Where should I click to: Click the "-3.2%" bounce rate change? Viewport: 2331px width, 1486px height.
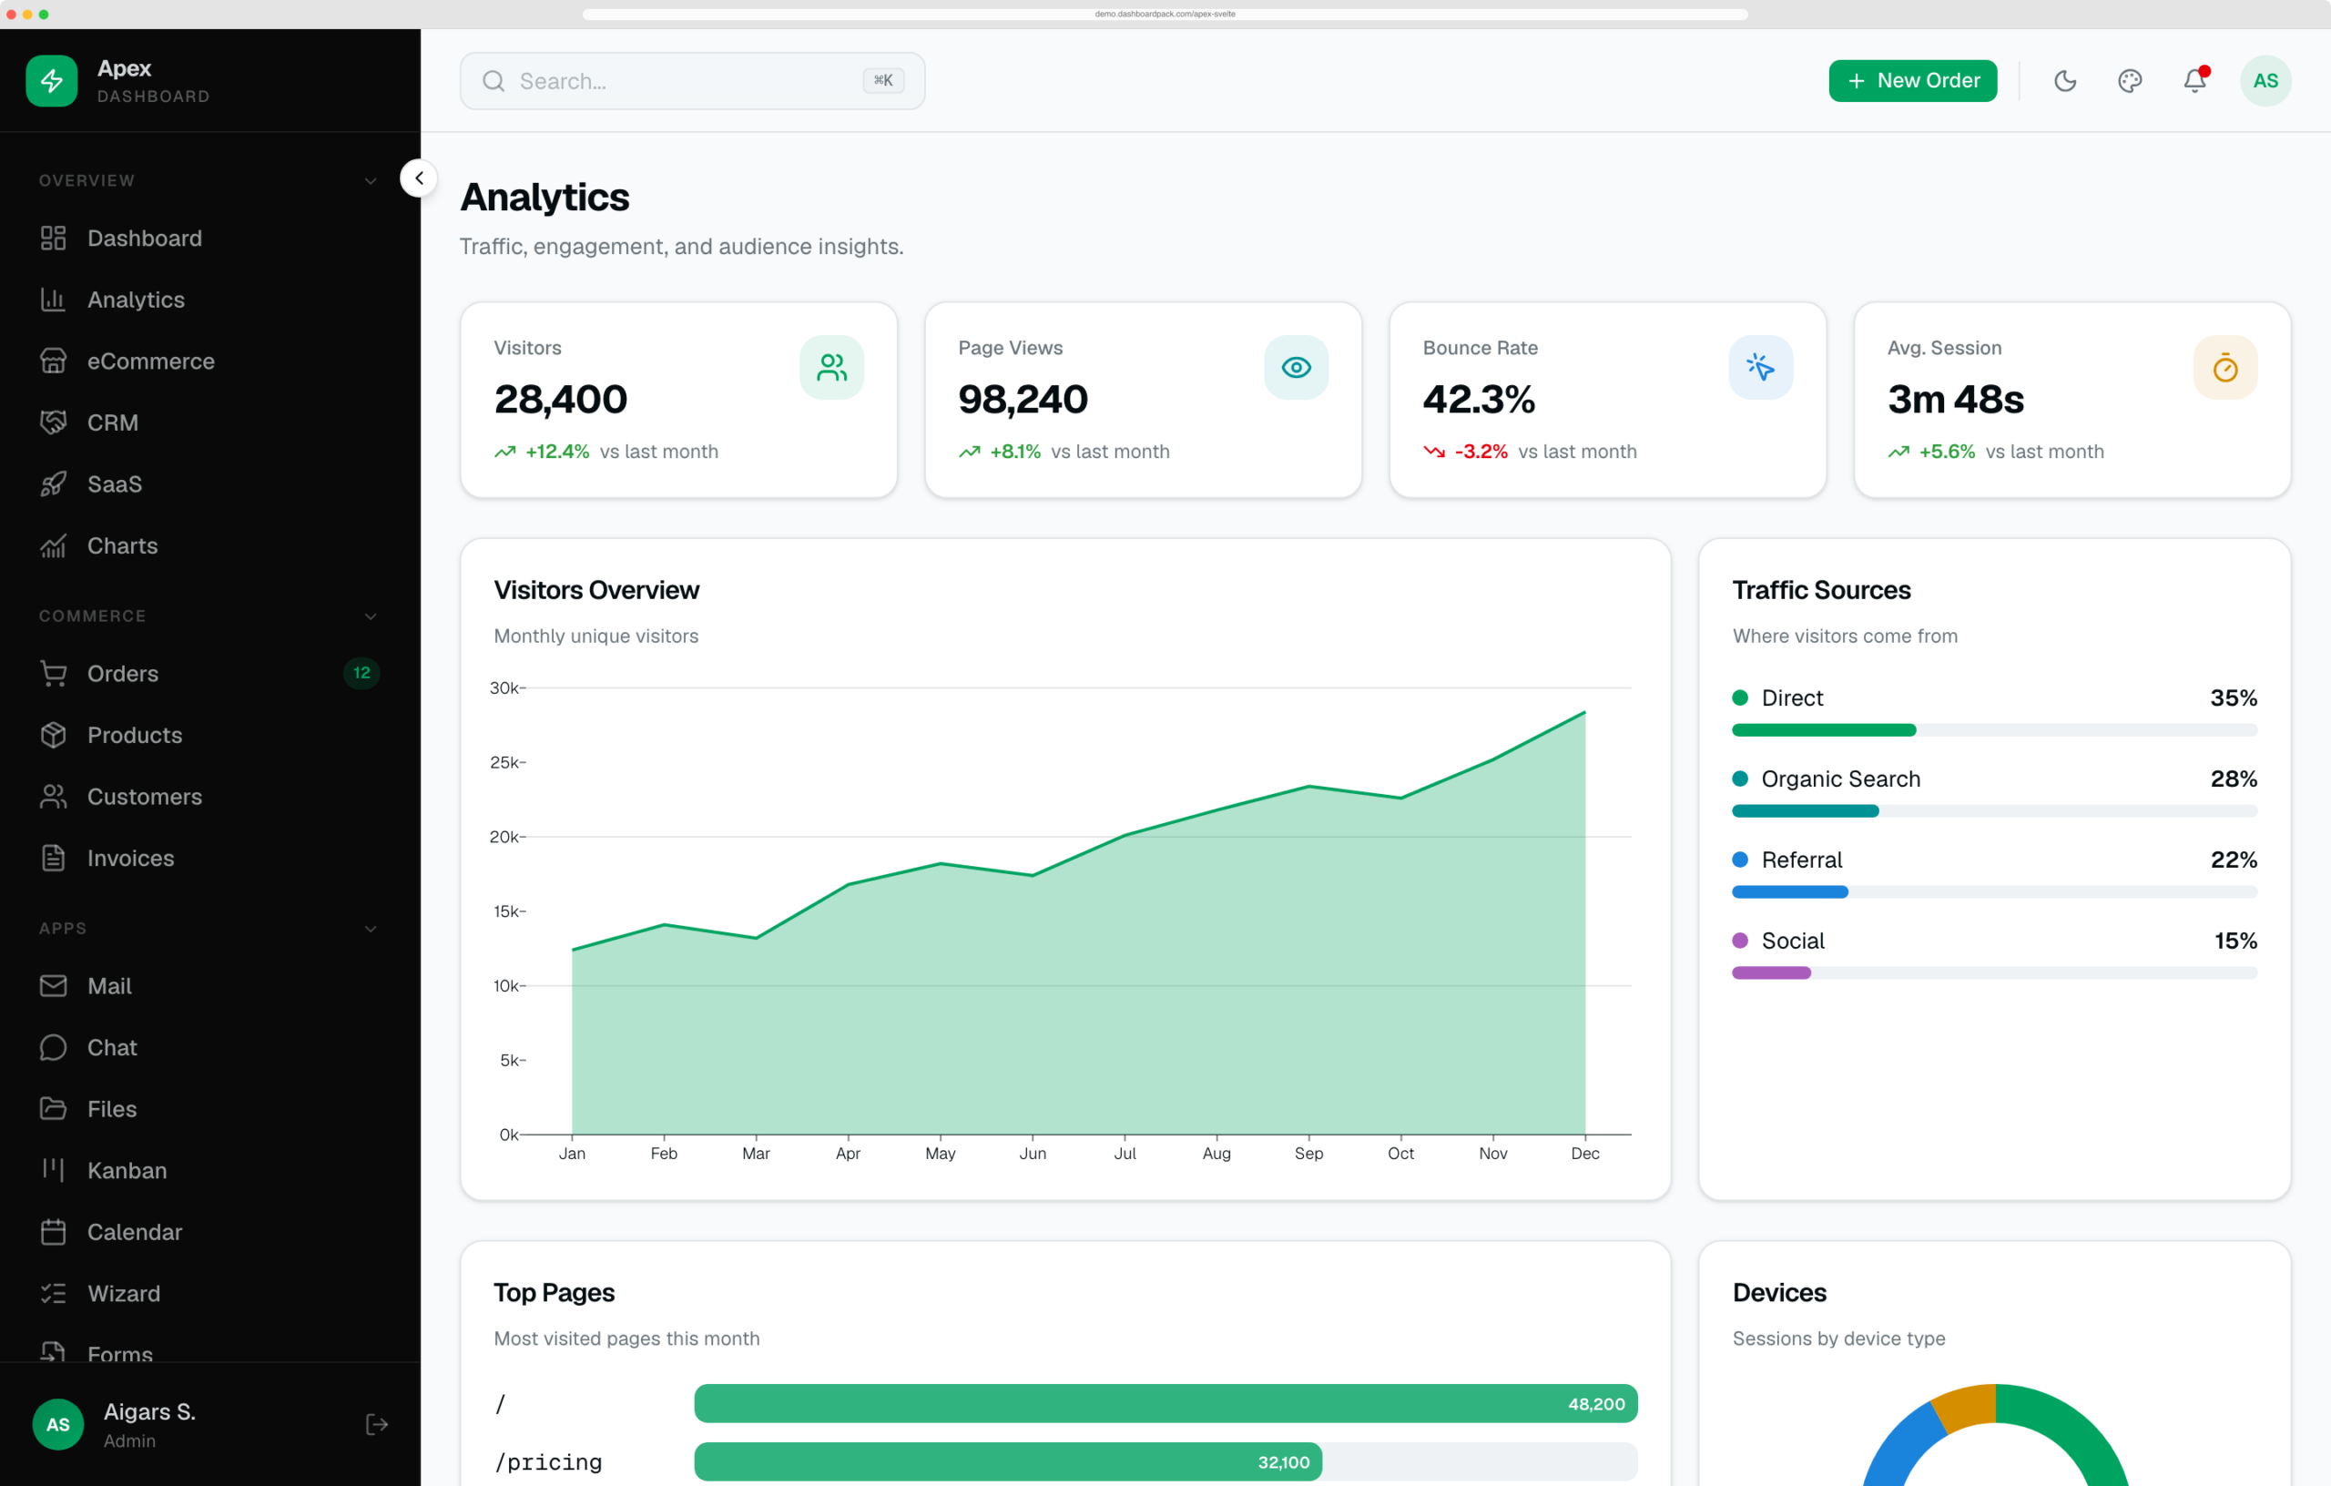click(1481, 453)
